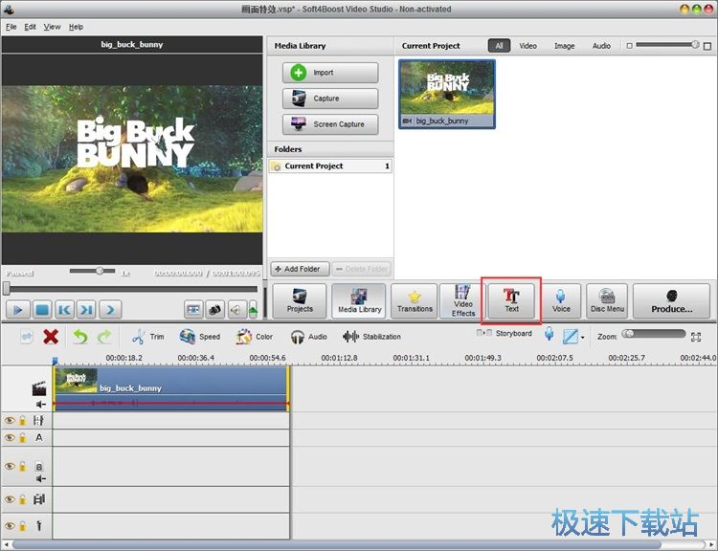Open the Trim scissors tool

147,337
